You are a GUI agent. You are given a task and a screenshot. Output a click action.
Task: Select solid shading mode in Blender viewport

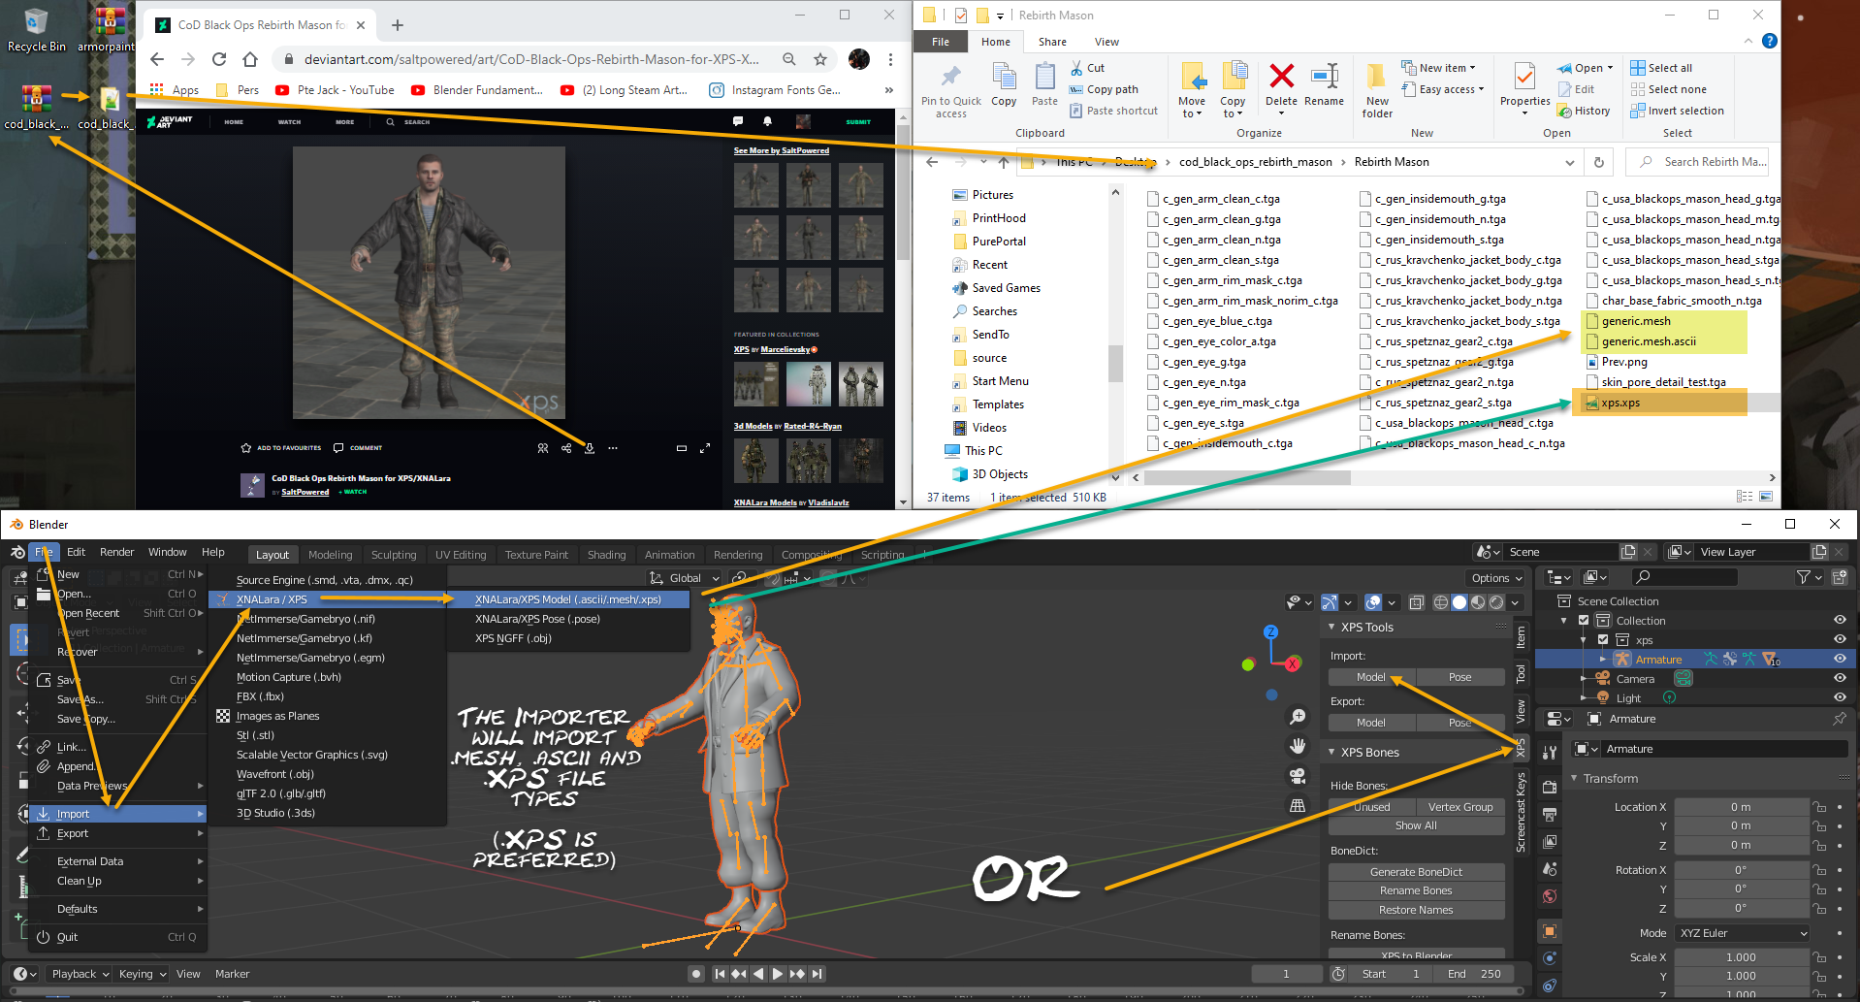1459,602
